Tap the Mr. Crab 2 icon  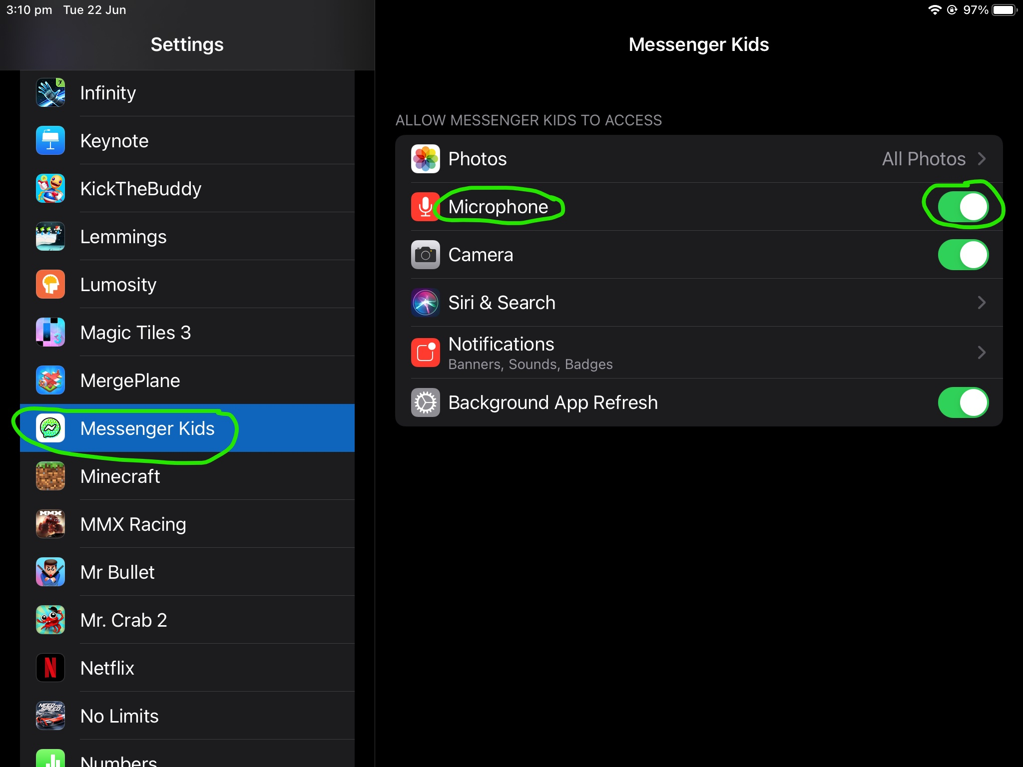tap(50, 620)
